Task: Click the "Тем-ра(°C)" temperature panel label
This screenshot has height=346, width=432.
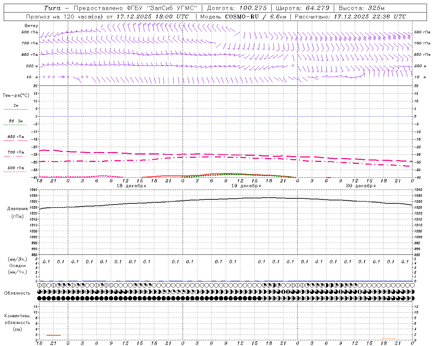Action: point(16,96)
